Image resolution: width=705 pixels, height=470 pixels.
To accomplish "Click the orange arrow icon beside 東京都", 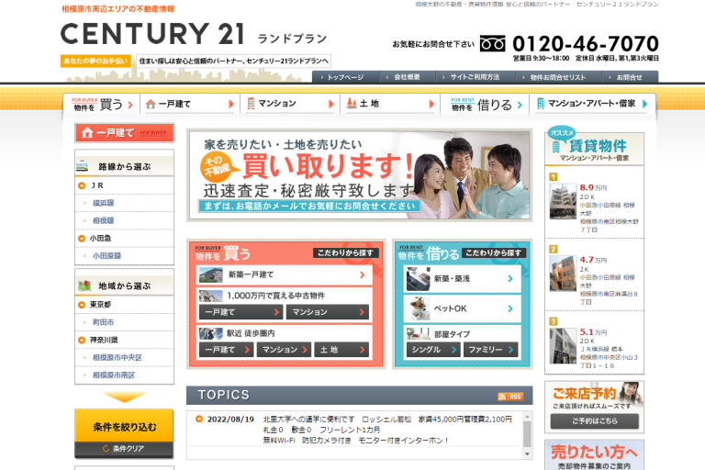I will [x=82, y=305].
